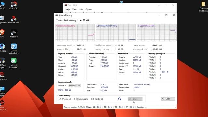The height and width of the screenshot is (117, 208).
Task: Click the DDR3 - 4.00 GB label
Action: pyautogui.click(x=65, y=90)
